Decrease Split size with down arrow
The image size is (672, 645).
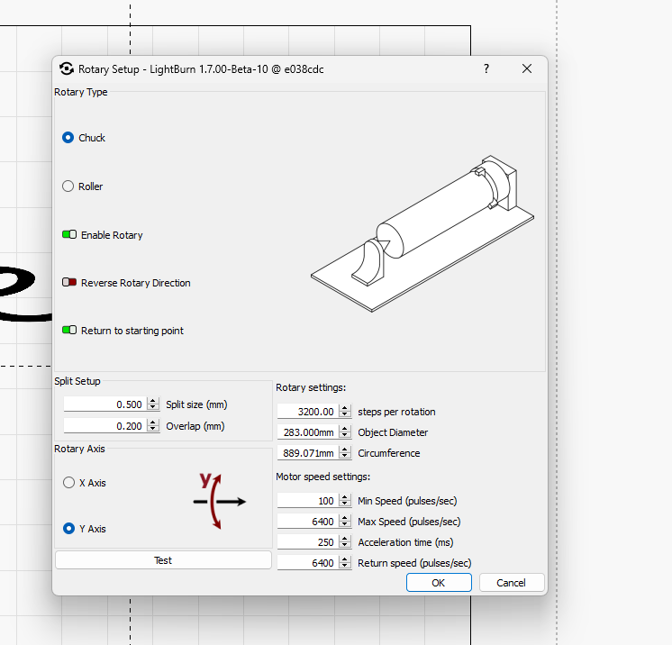tap(153, 407)
